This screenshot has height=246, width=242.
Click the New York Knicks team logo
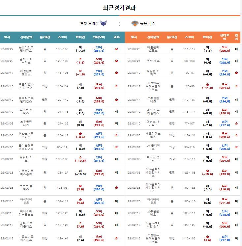coord(135,23)
